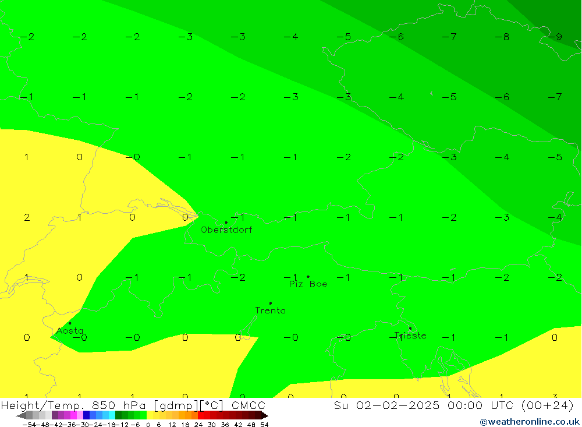Click the gray left arrow end of color scale

pyautogui.click(x=21, y=416)
